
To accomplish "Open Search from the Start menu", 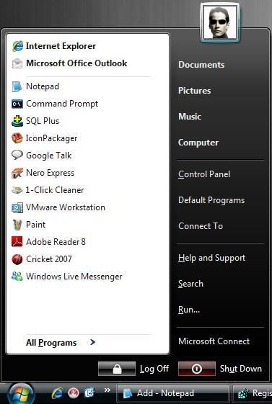I will point(190,284).
